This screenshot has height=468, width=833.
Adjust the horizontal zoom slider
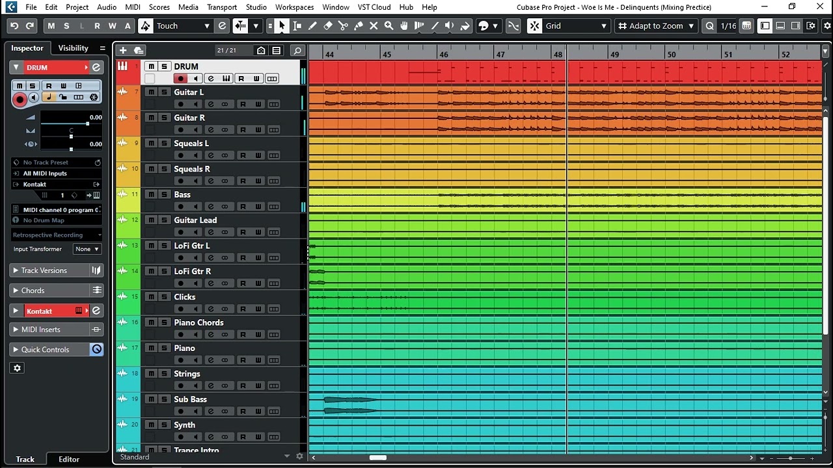pos(791,458)
